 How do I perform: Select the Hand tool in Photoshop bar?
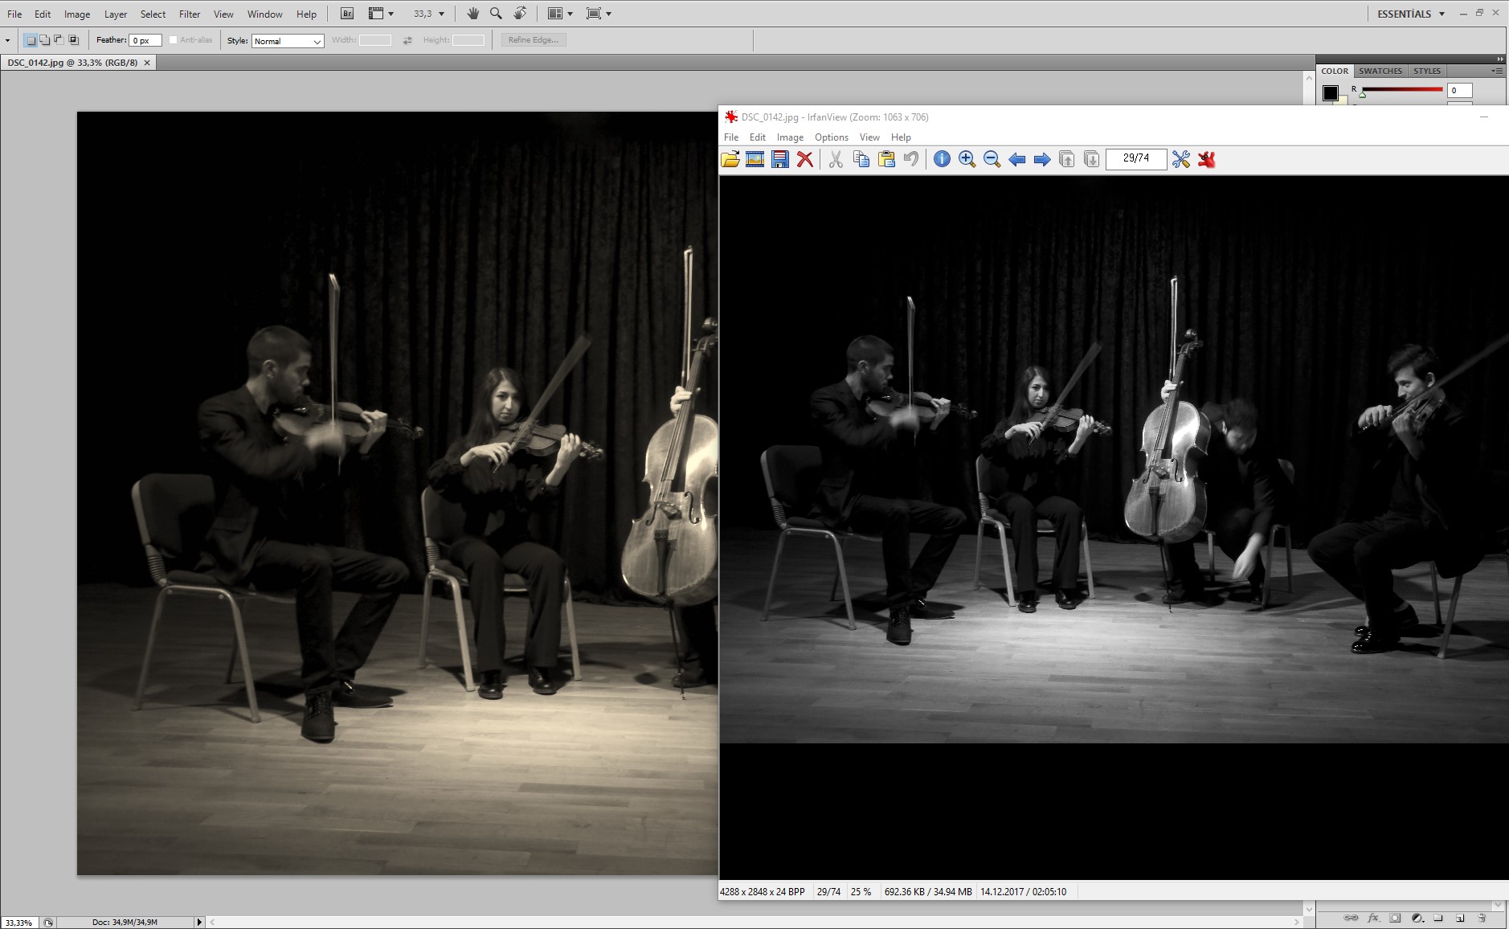coord(472,14)
